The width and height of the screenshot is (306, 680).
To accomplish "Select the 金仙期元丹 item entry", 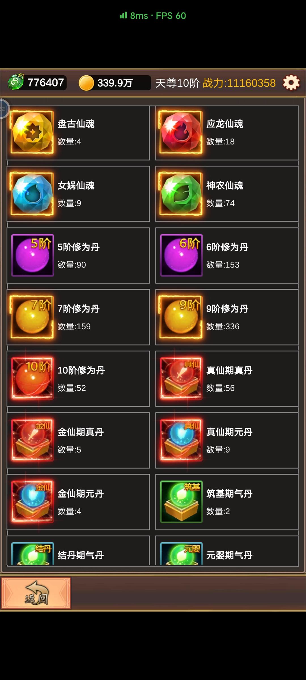I will click(x=78, y=502).
